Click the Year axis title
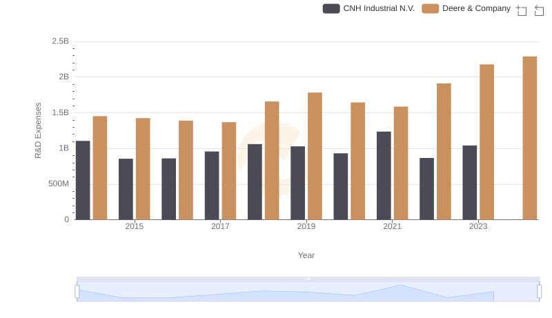This screenshot has height=318, width=552. click(x=306, y=255)
